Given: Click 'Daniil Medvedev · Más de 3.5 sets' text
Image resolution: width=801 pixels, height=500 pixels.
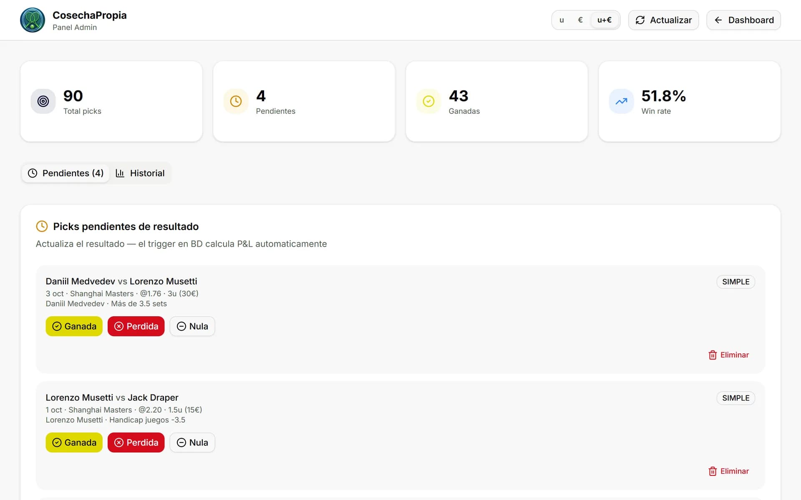Looking at the screenshot, I should click(106, 304).
